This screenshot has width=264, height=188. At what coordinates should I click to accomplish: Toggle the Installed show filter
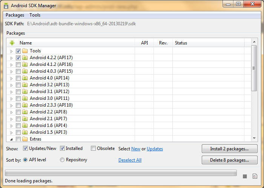coord(62,148)
